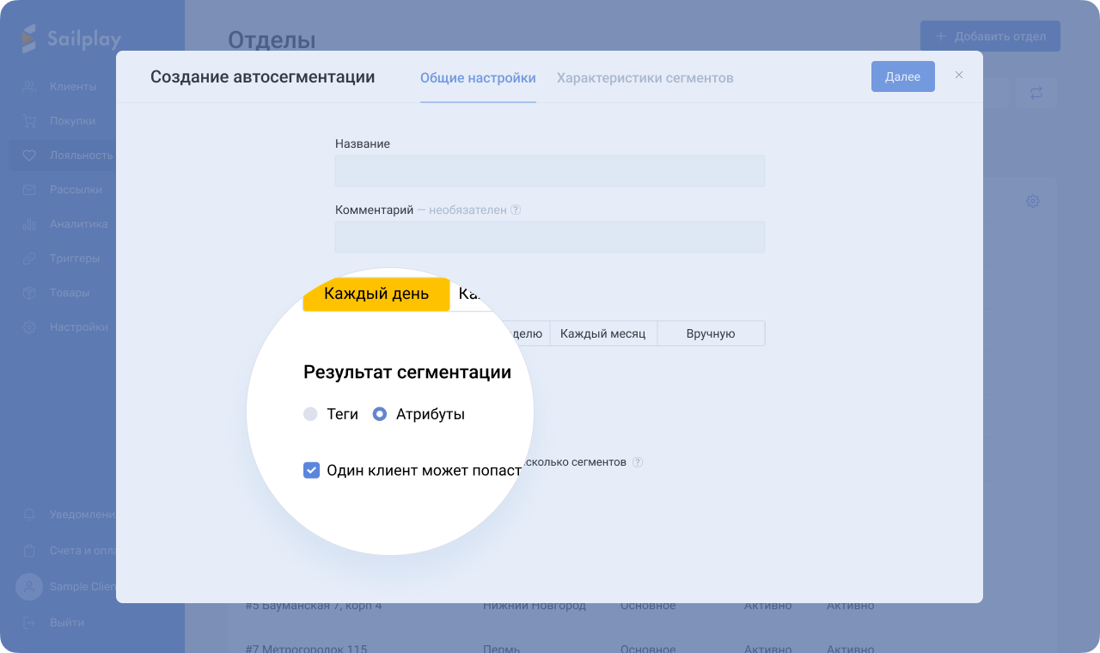Viewport: 1100px width, 653px height.
Task: Choose the Каждый месяц schedule option
Action: pos(602,333)
